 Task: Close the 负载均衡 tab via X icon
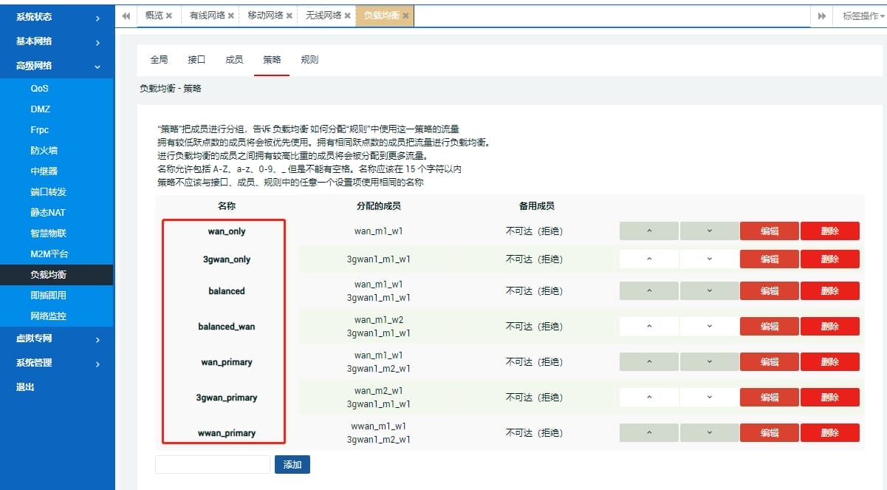(405, 16)
